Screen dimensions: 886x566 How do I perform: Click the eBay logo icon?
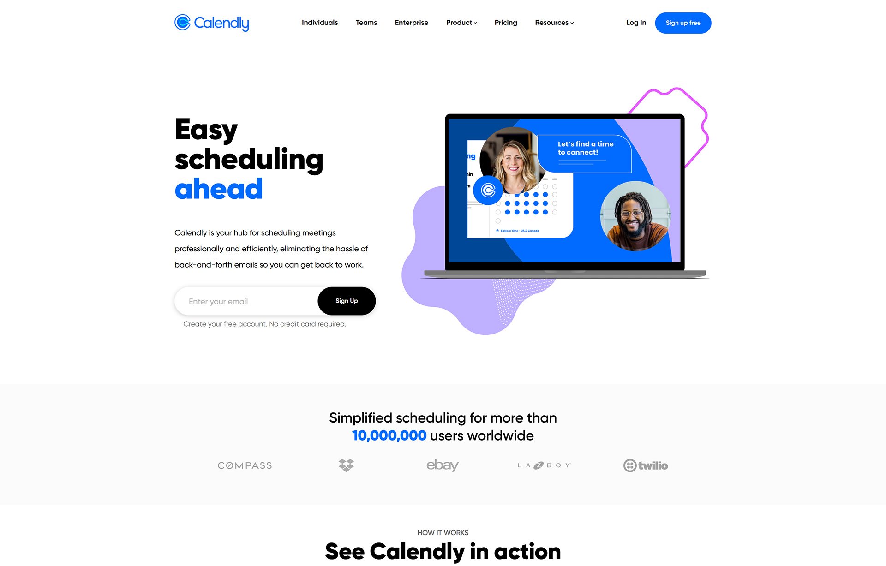[x=443, y=465]
